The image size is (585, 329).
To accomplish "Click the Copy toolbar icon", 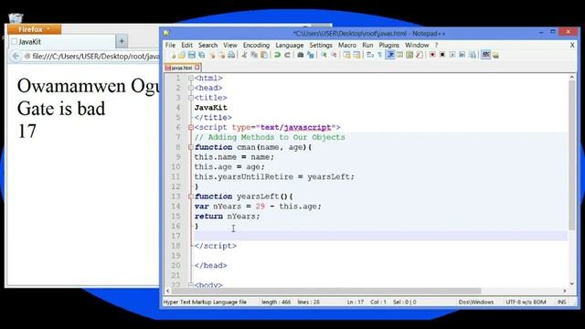I will (x=254, y=55).
